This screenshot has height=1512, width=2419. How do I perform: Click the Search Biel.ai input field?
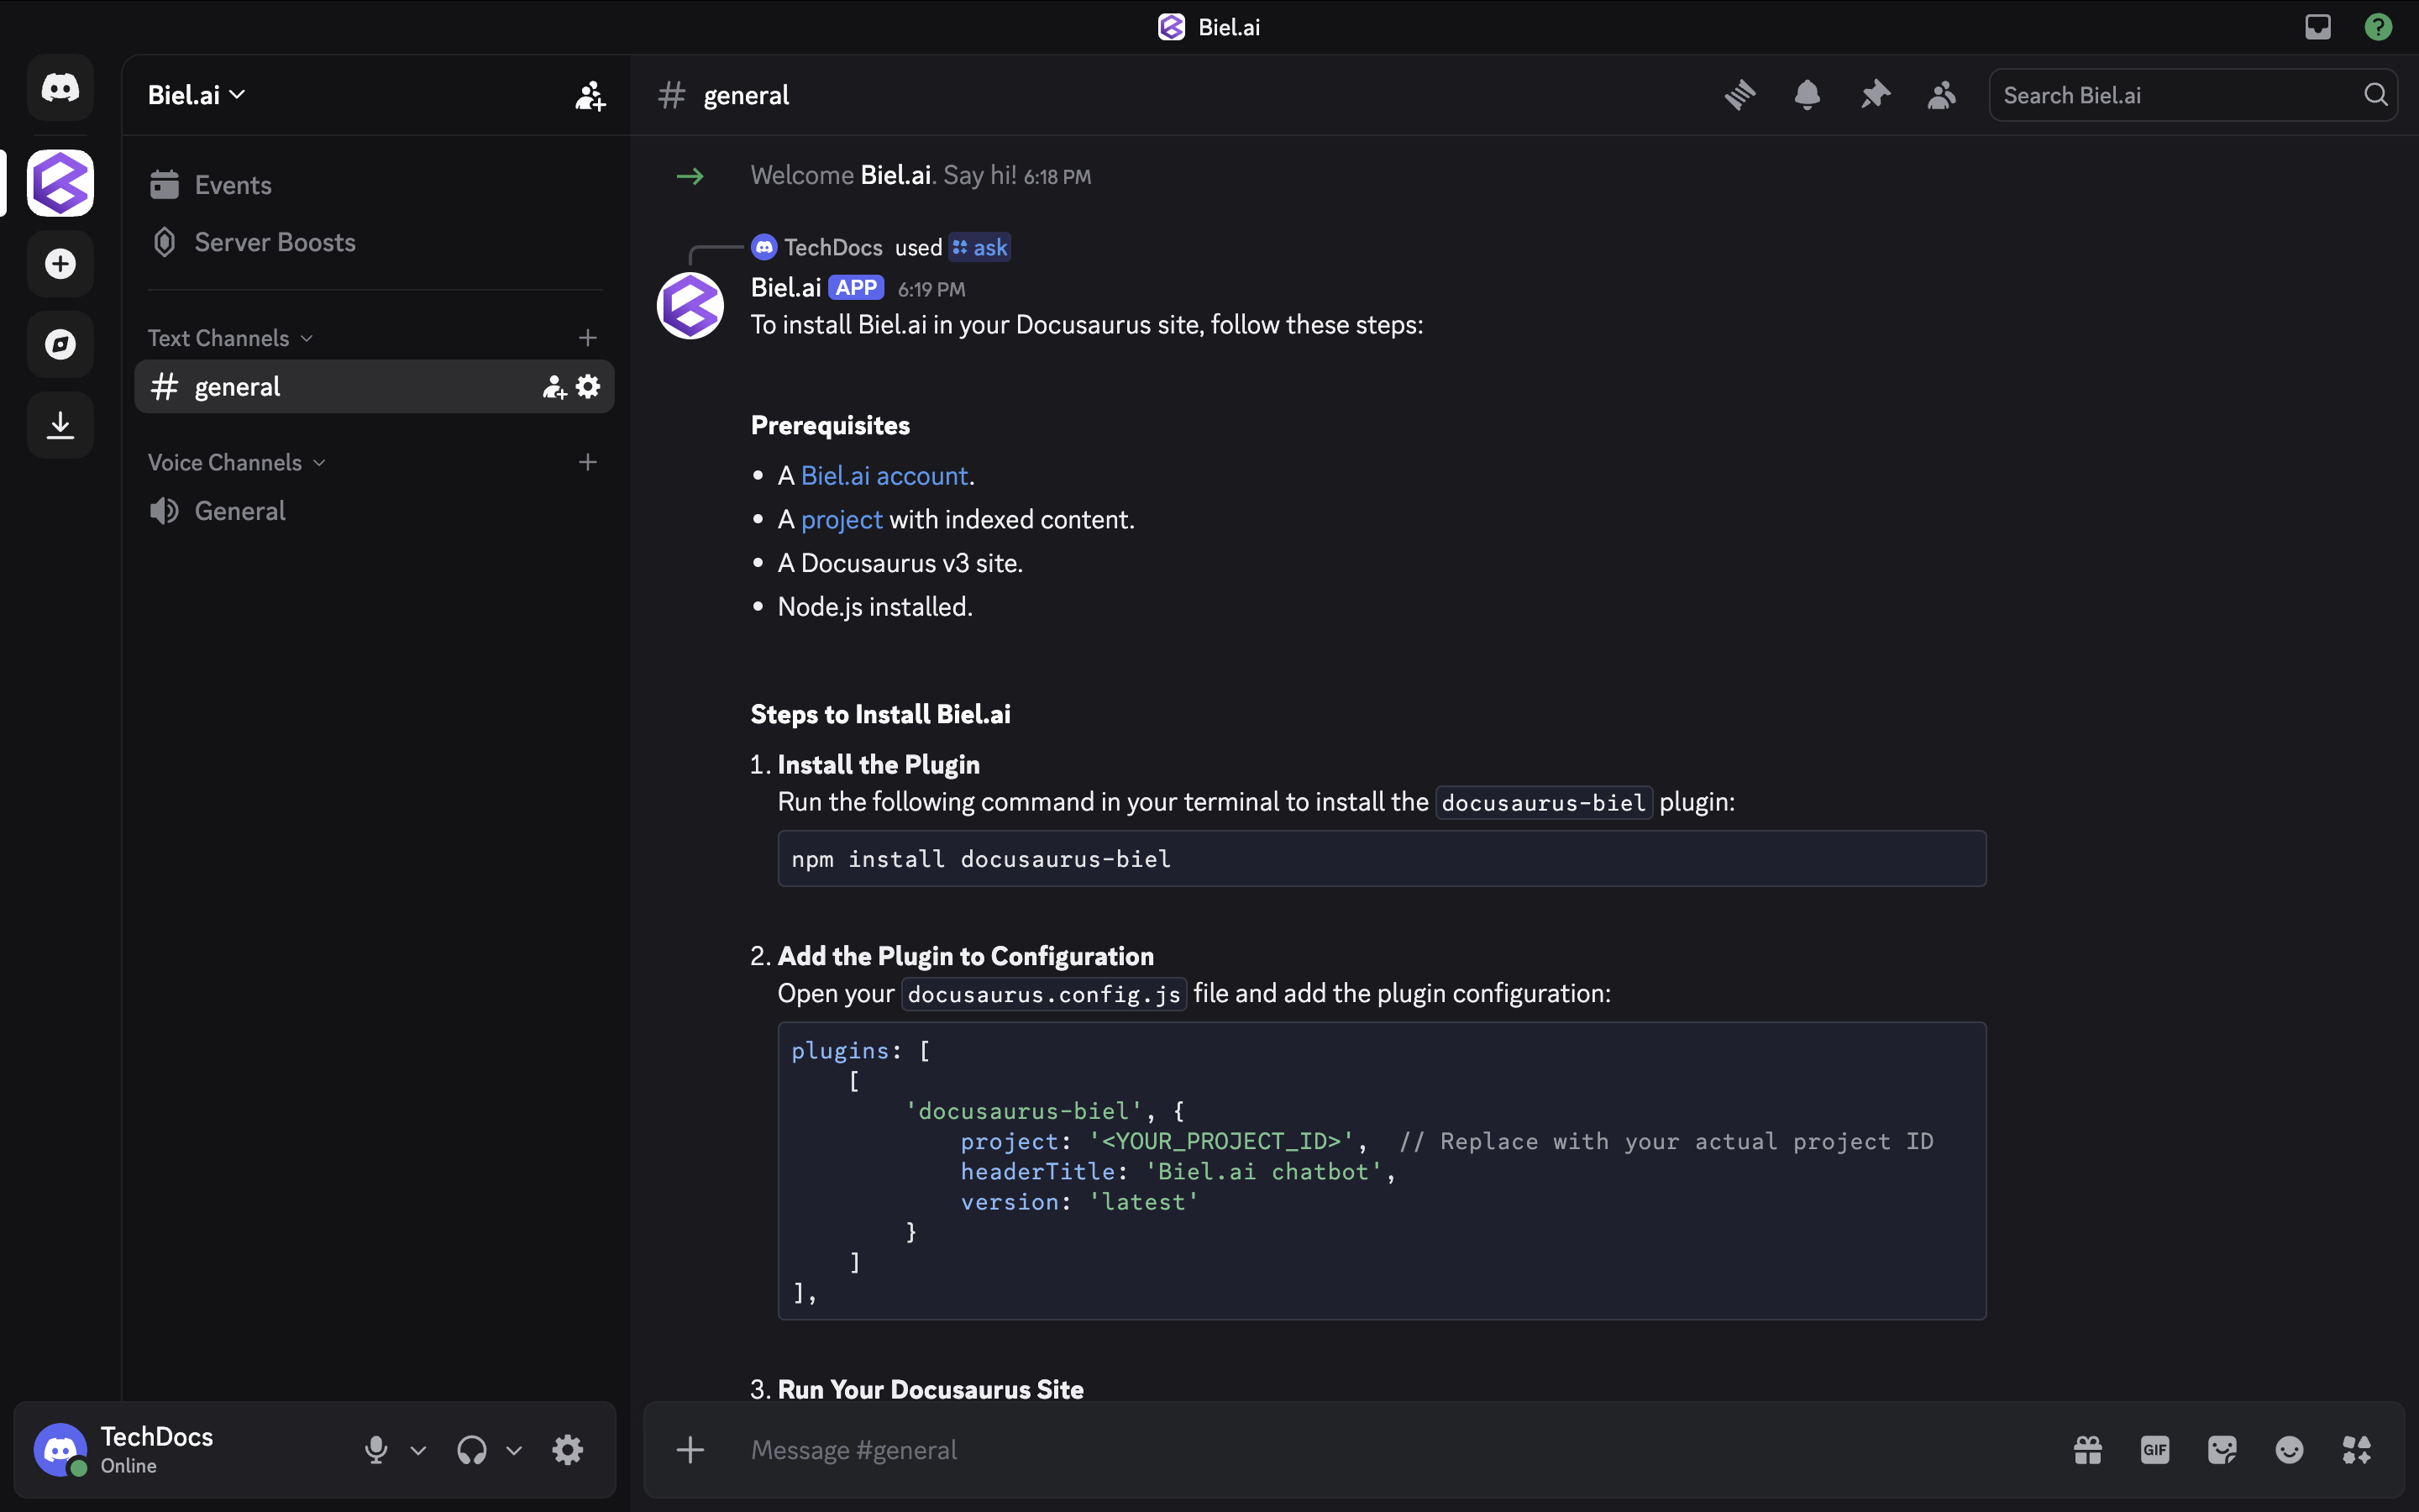tap(2149, 94)
